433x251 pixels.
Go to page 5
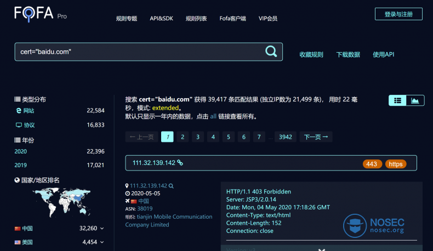click(229, 136)
